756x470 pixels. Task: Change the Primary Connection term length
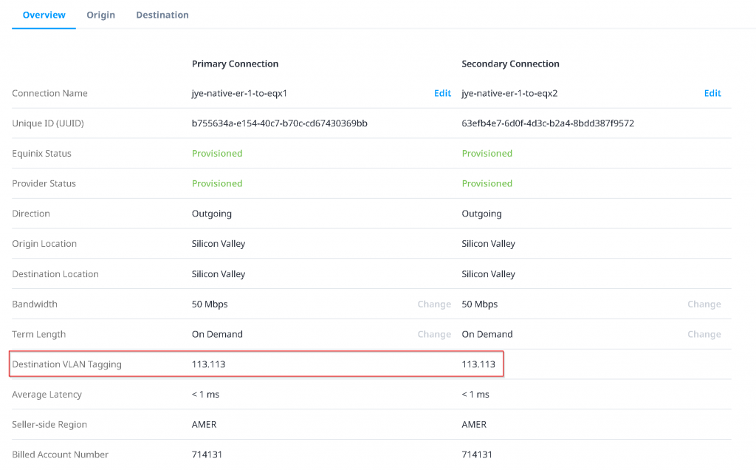433,334
